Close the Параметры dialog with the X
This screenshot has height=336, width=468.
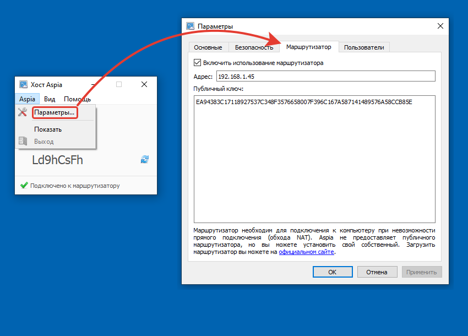(x=440, y=26)
